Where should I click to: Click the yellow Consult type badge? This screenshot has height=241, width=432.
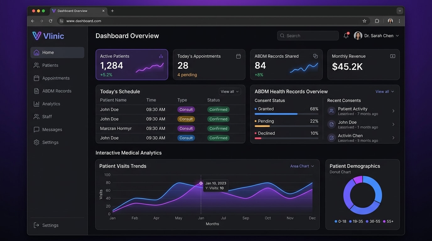pyautogui.click(x=186, y=119)
